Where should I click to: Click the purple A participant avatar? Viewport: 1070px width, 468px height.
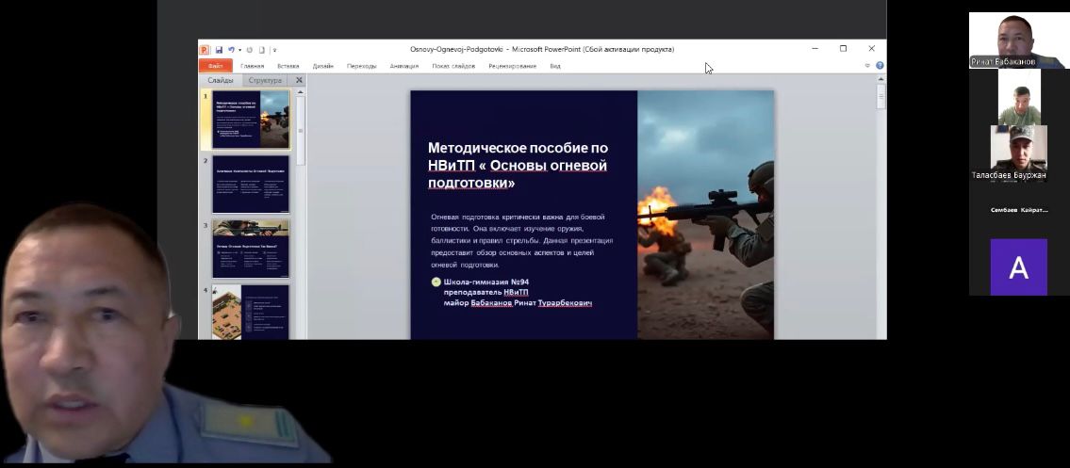point(1018,267)
